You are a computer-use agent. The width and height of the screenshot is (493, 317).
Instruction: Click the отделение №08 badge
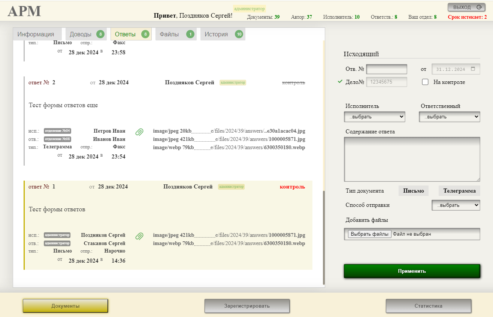[57, 139]
